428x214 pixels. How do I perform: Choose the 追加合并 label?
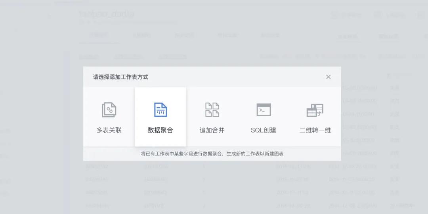point(212,130)
